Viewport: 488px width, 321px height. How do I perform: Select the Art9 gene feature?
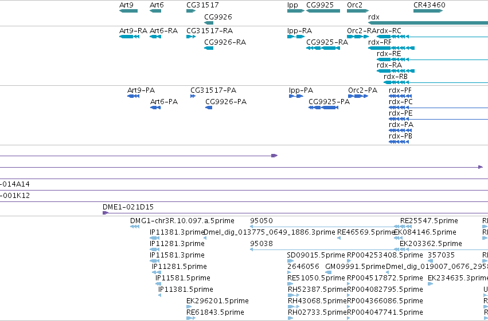pyautogui.click(x=128, y=11)
